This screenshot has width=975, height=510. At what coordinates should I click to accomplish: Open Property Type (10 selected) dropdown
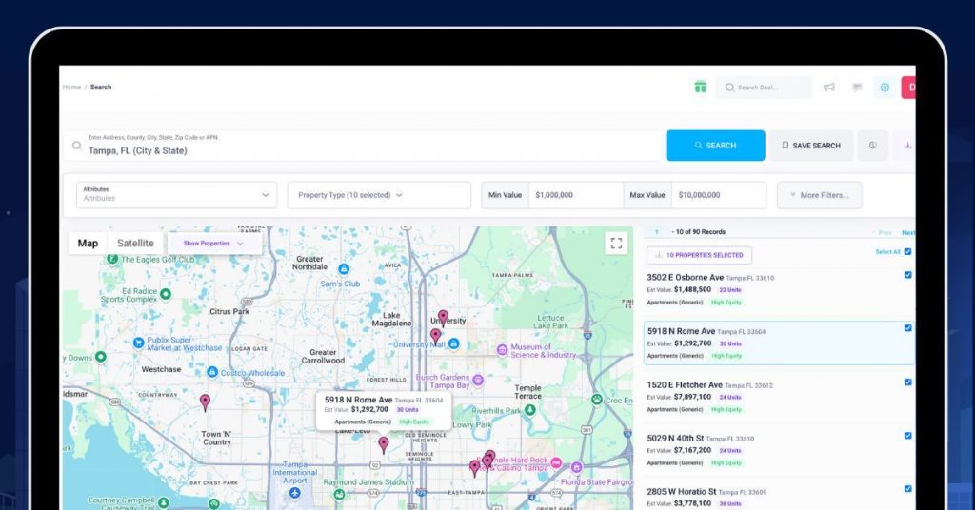[379, 195]
